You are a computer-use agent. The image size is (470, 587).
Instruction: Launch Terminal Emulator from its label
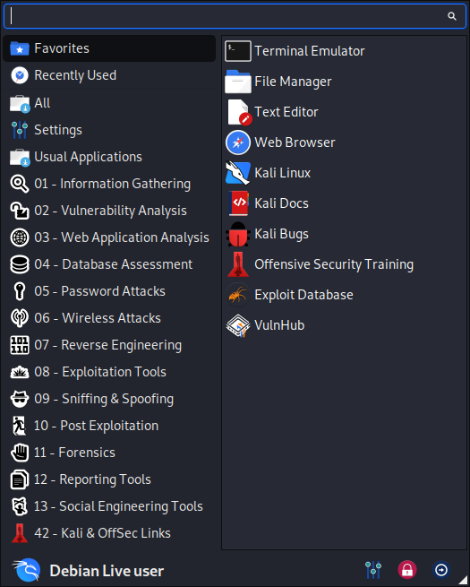tap(309, 51)
